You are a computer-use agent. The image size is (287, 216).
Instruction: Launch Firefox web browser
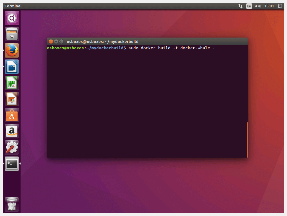tap(12, 50)
